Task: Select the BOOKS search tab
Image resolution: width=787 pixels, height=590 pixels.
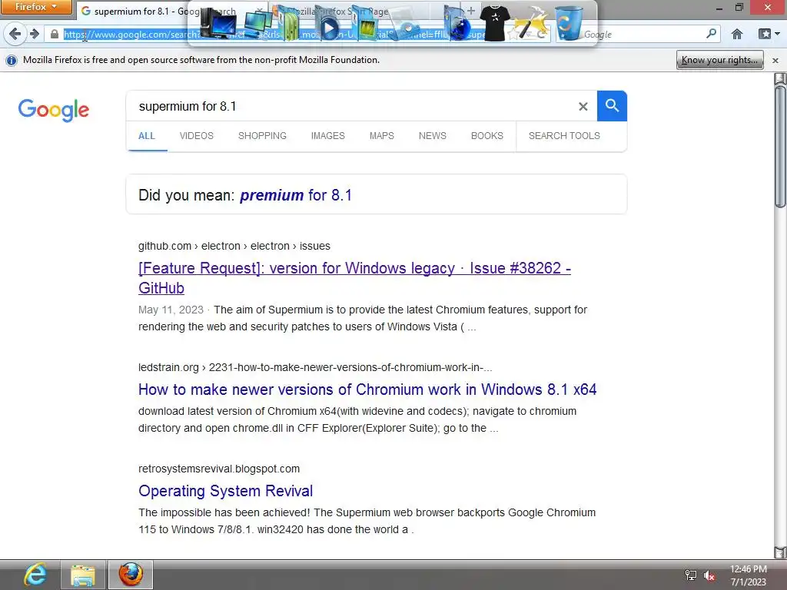Action: tap(486, 136)
